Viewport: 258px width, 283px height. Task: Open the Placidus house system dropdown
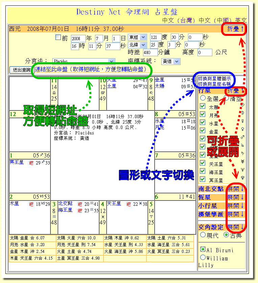pos(84,61)
